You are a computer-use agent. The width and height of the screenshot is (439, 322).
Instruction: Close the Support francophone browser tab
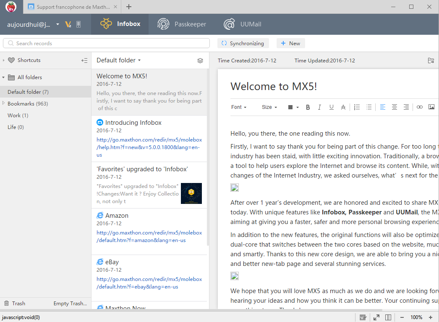(x=115, y=7)
